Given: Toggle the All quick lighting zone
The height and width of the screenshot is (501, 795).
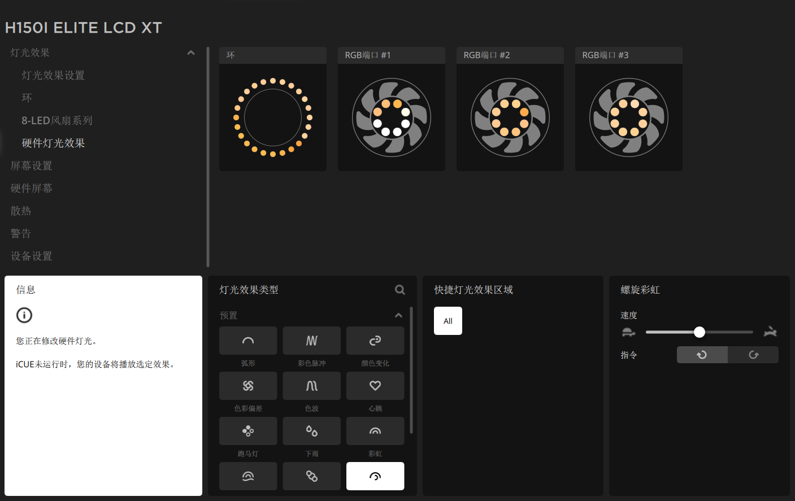Looking at the screenshot, I should click(448, 321).
